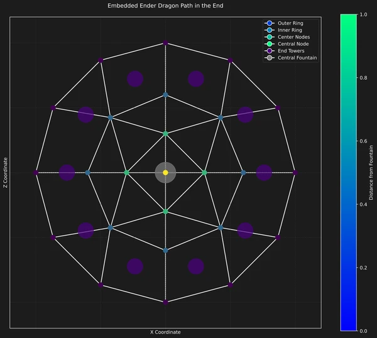Click the colorbar tick label 0.0
The height and width of the screenshot is (338, 377).
[x=363, y=331]
